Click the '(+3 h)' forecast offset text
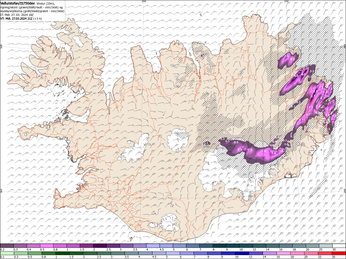This screenshot has height=259, width=346. click(38, 19)
